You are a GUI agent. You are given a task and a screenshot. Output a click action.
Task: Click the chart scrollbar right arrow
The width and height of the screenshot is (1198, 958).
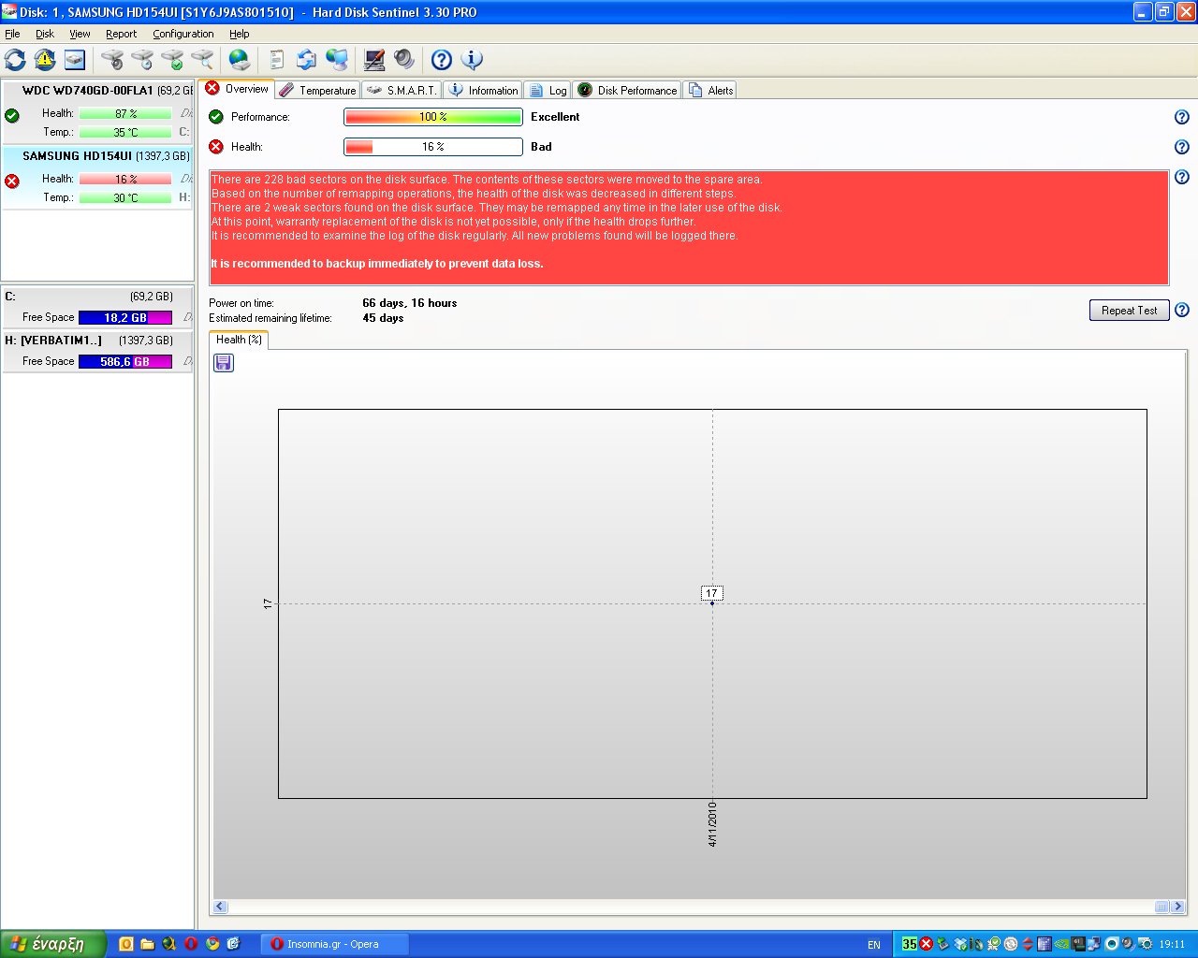(1178, 907)
